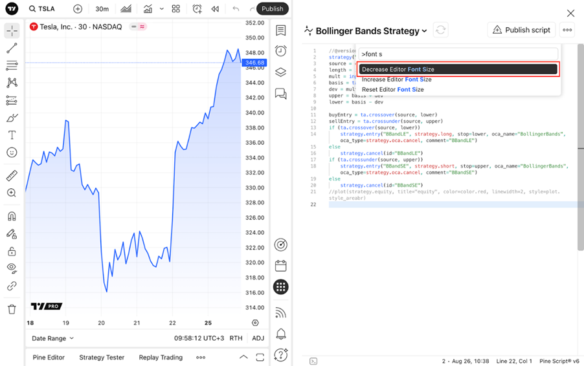
Task: Click the link drawings icon
Action: tap(12, 286)
